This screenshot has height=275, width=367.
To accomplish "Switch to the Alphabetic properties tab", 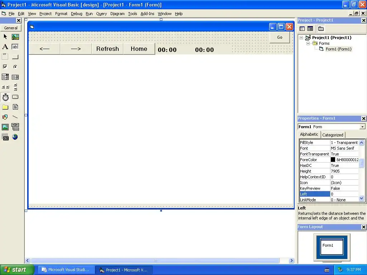I will (309, 135).
